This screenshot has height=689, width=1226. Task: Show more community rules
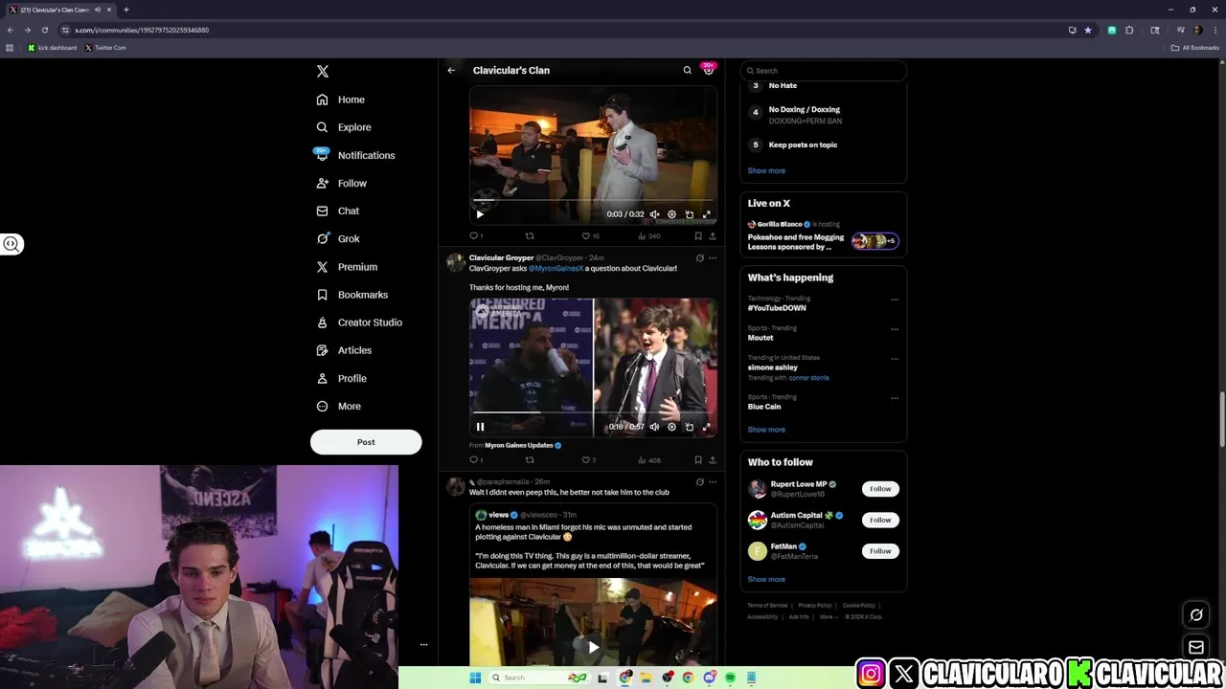click(766, 170)
